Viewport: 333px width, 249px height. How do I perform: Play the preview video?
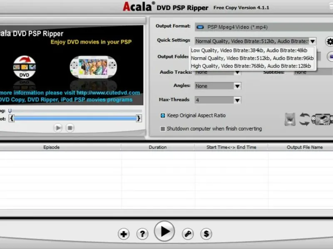pyautogui.click(x=58, y=128)
